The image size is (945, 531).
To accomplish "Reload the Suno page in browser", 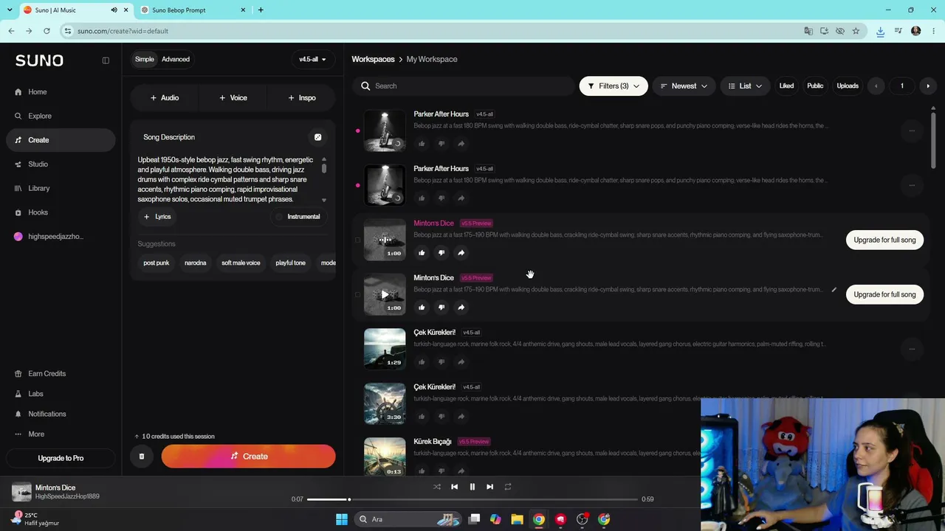I will [x=47, y=31].
